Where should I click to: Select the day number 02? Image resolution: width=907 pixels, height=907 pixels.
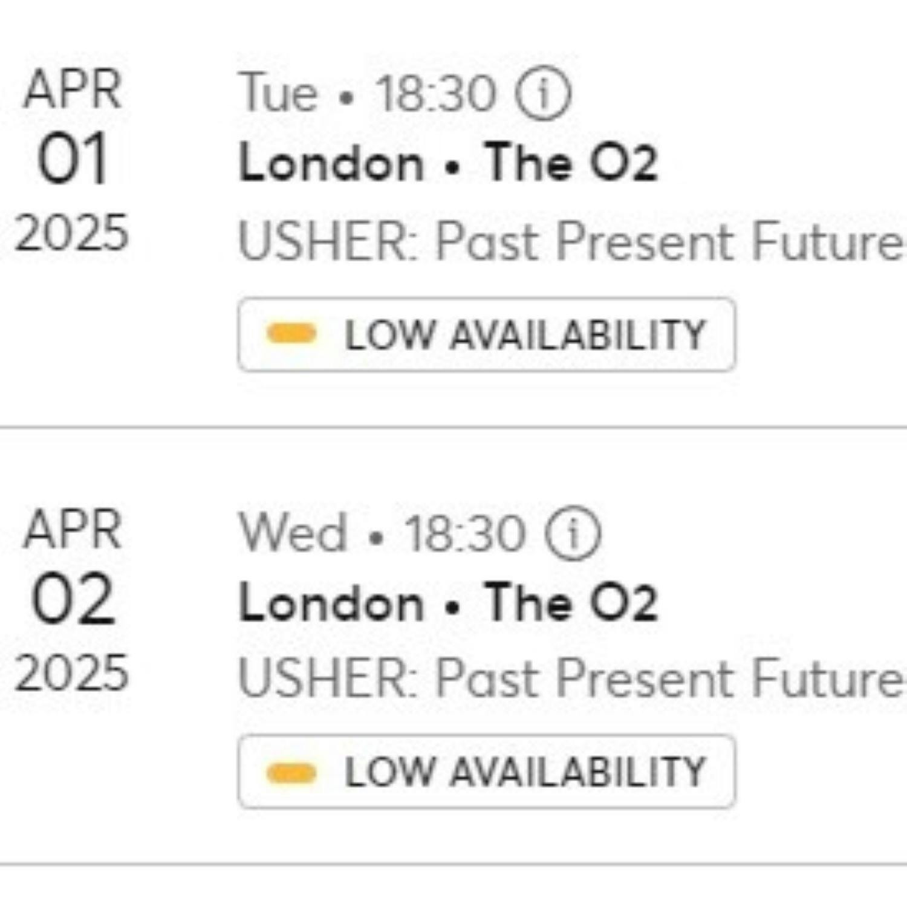click(73, 599)
